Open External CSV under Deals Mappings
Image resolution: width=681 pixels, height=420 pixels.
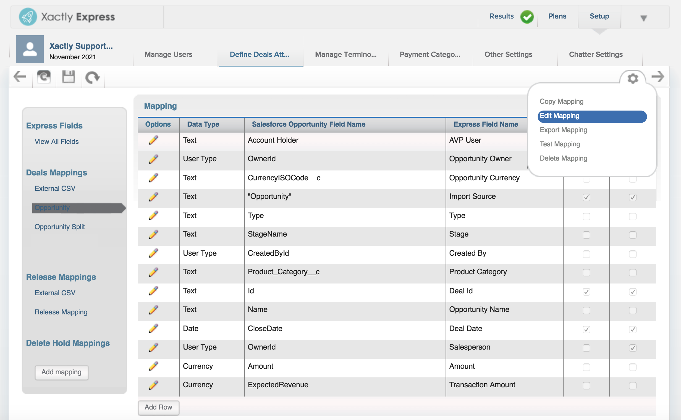pos(55,188)
